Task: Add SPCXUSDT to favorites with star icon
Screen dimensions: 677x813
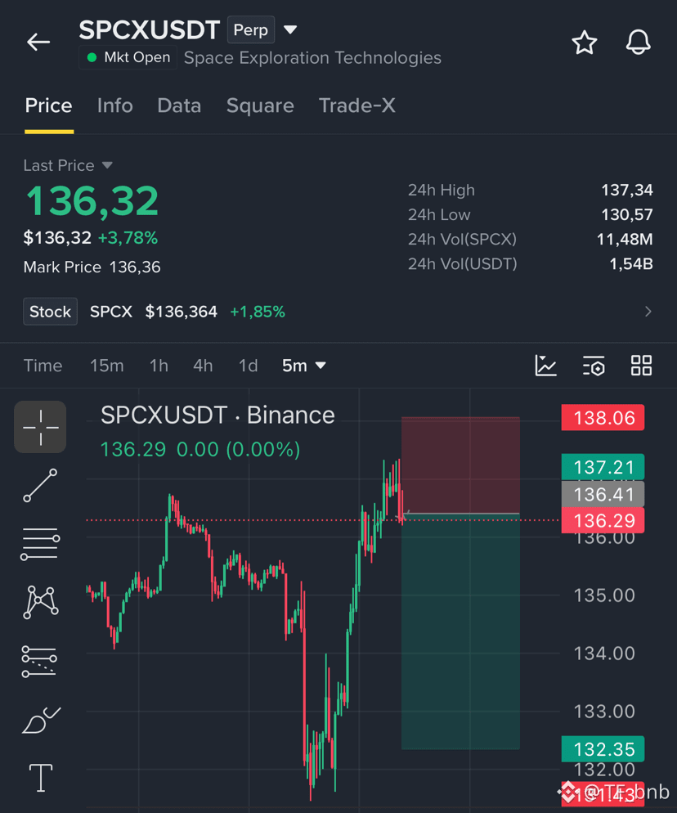Action: [x=585, y=42]
